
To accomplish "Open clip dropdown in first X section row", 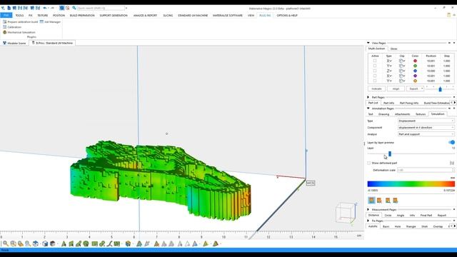I will click(x=402, y=61).
